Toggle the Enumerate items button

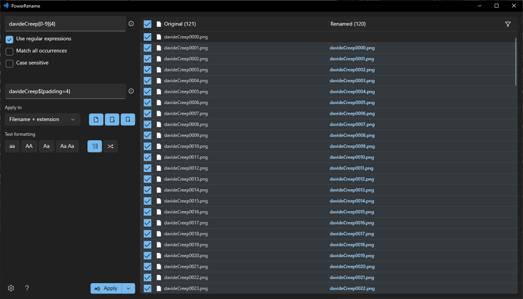click(94, 146)
